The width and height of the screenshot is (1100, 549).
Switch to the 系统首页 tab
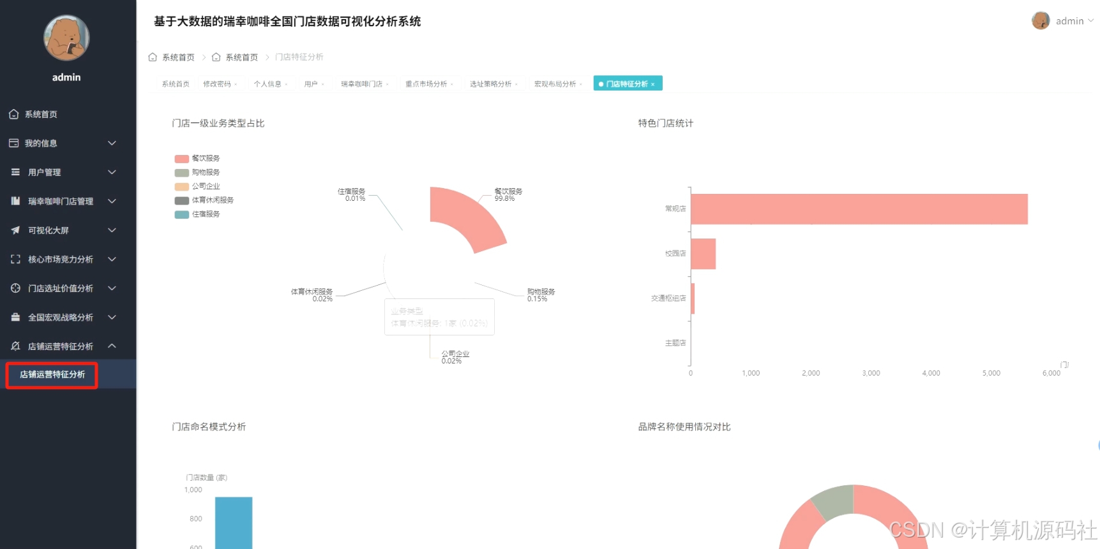[176, 84]
